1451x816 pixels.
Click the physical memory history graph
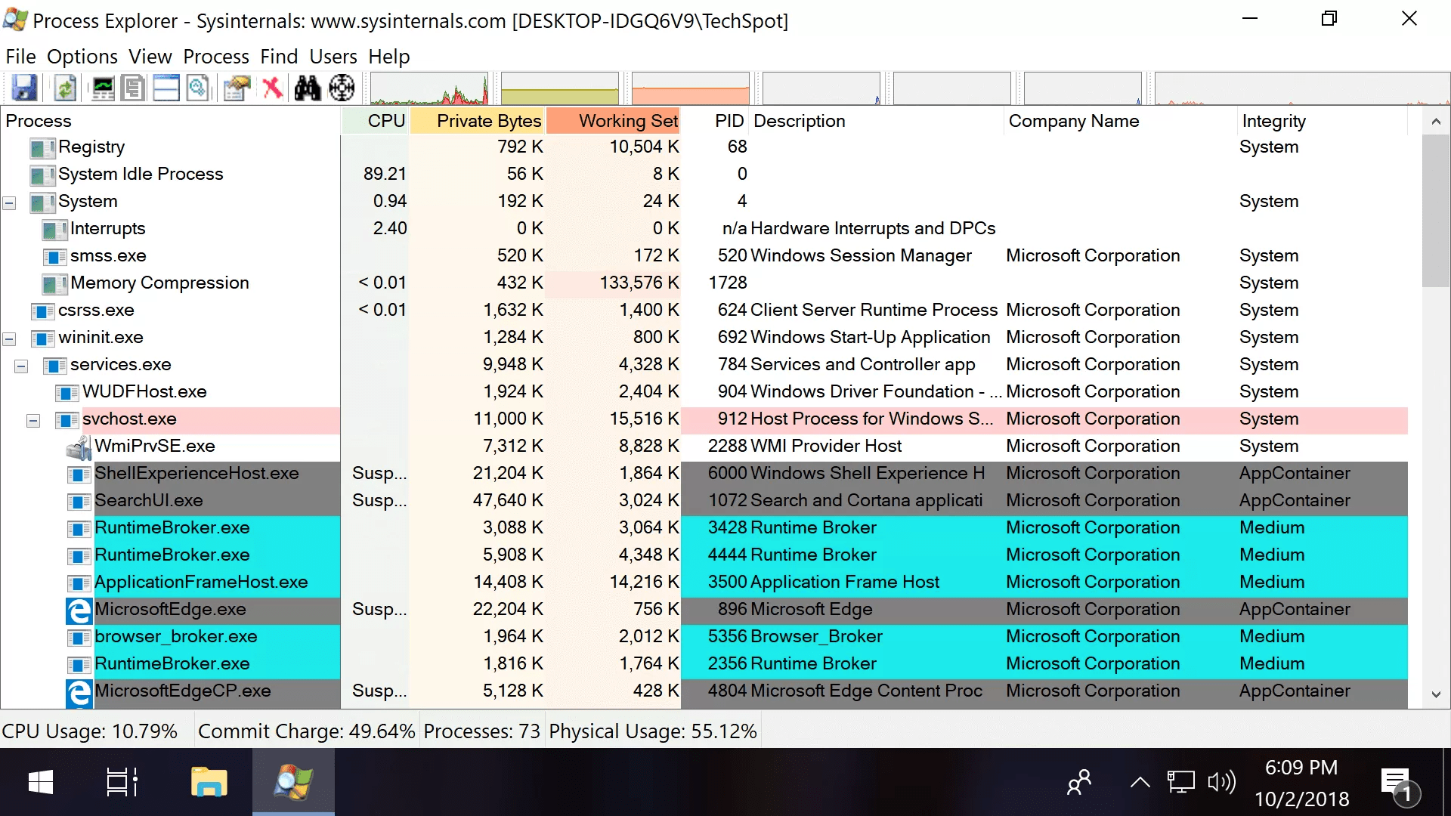click(x=691, y=88)
